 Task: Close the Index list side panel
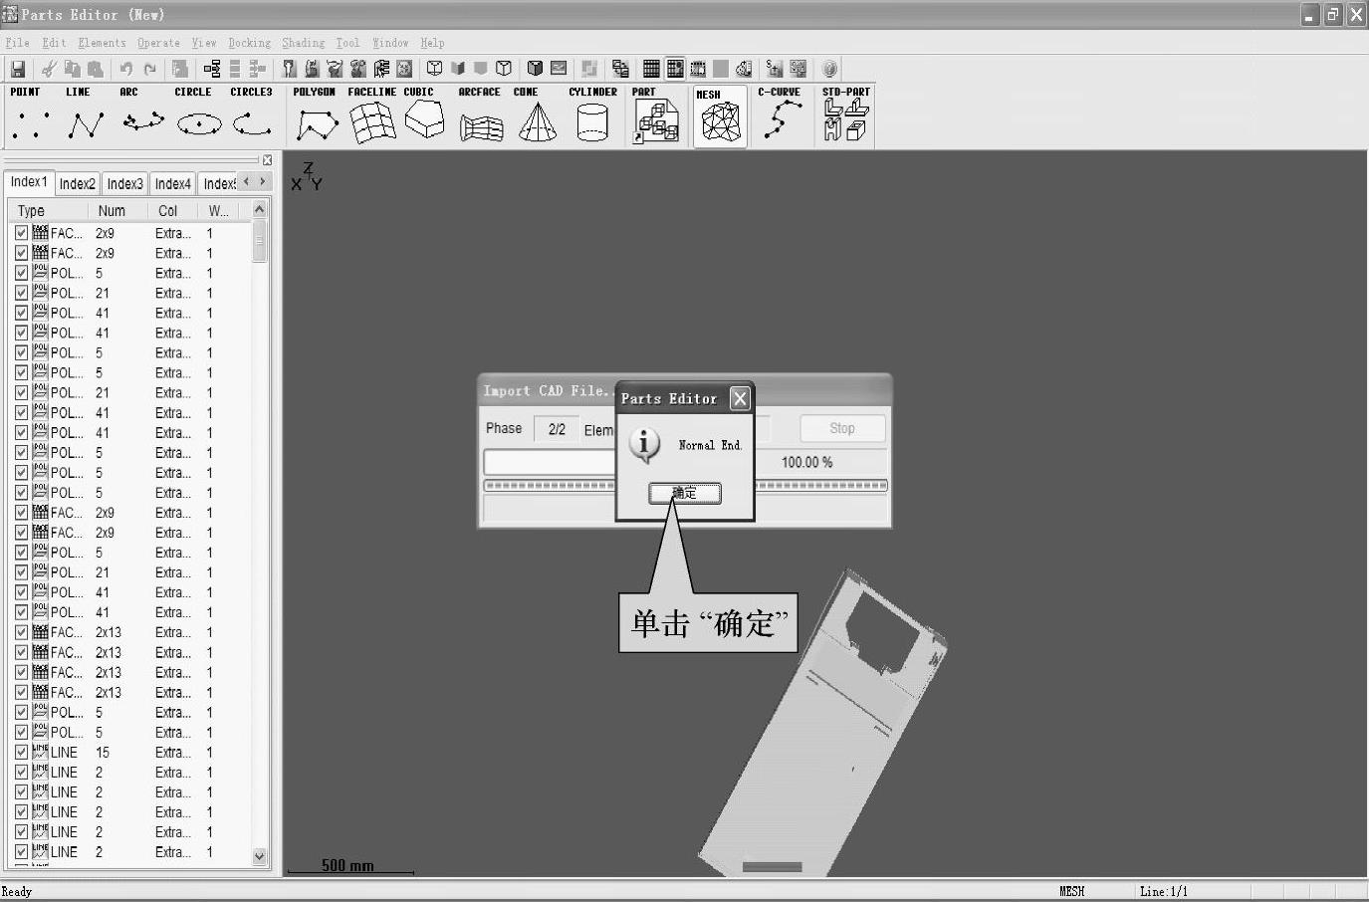coord(267,159)
